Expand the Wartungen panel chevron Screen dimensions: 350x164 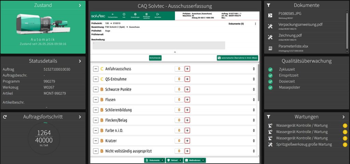[344, 117]
